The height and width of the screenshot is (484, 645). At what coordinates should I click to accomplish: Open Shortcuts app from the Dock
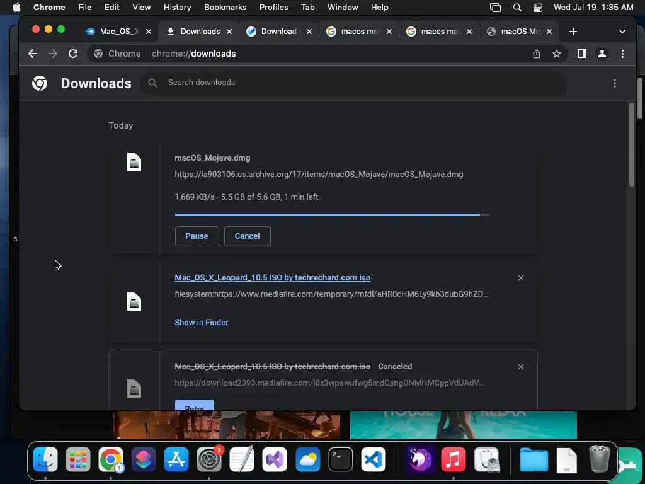[x=144, y=459]
